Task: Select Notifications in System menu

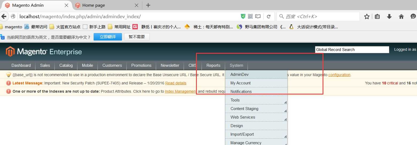Action: point(256,92)
